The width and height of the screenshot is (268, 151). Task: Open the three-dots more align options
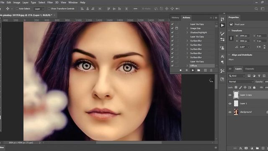coord(135,8)
